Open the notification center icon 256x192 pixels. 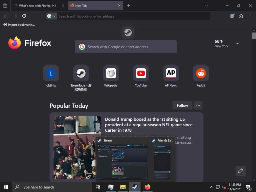pos(248,187)
